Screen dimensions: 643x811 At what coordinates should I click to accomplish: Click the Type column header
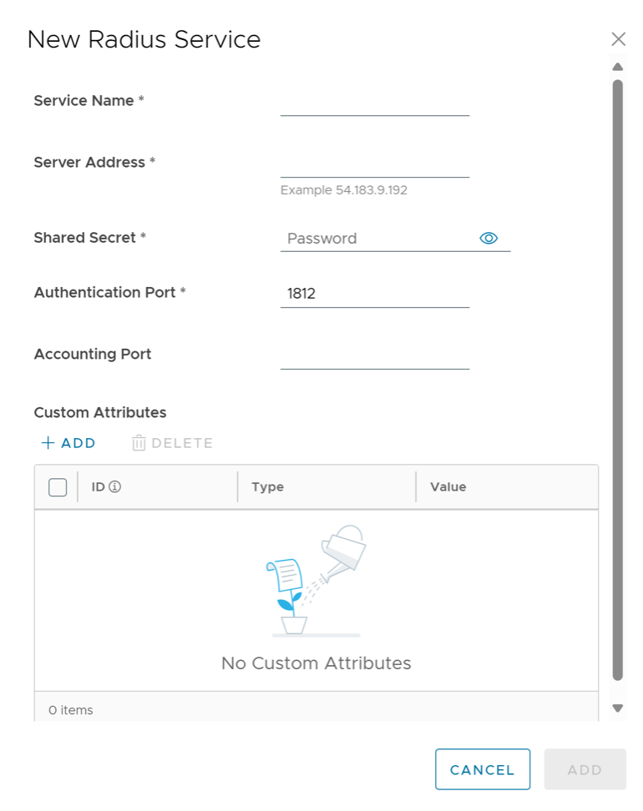(268, 486)
